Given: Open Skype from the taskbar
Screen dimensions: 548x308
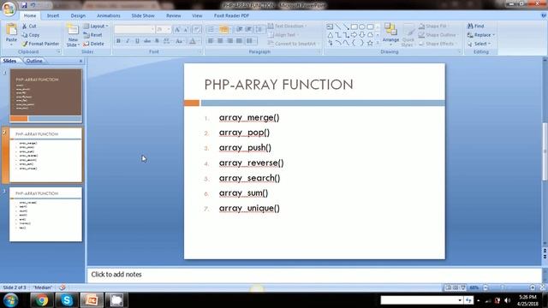Looking at the screenshot, I should (67, 300).
